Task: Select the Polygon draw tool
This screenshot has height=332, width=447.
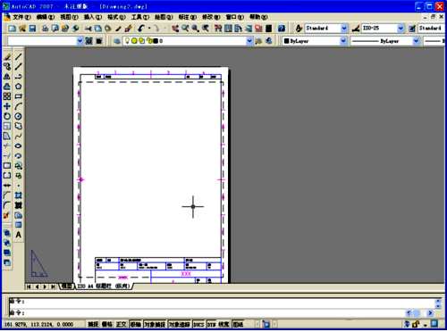Action: [x=19, y=87]
